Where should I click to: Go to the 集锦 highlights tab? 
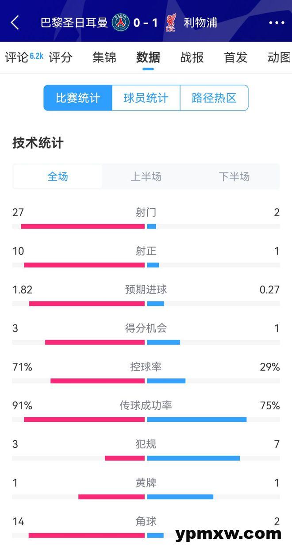104,57
